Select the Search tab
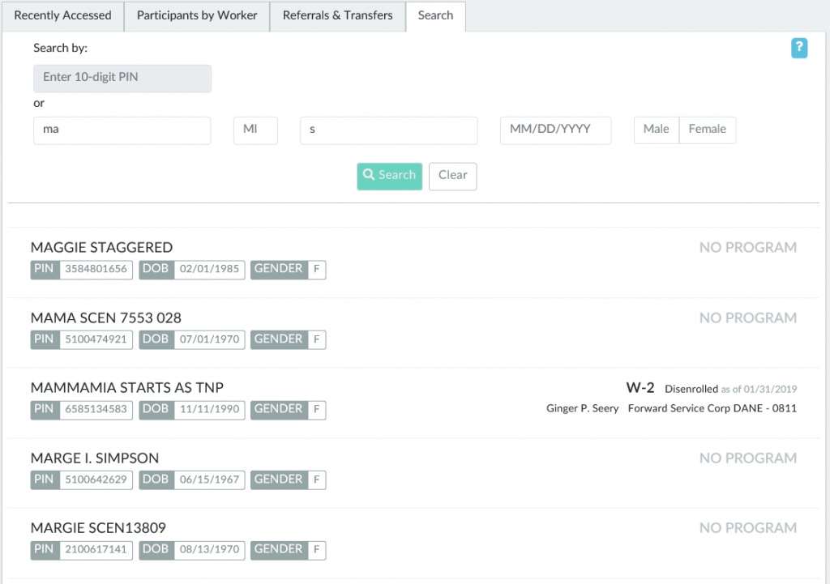The width and height of the screenshot is (830, 584). (435, 16)
